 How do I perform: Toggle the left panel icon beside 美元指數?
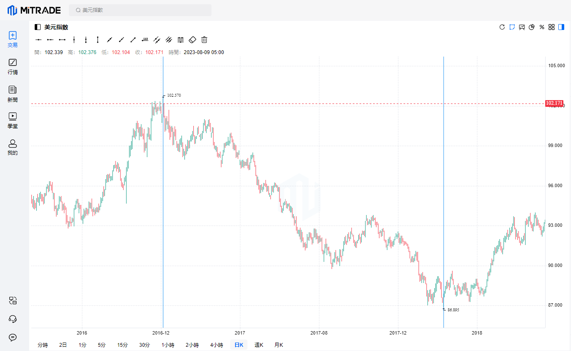pyautogui.click(x=38, y=27)
